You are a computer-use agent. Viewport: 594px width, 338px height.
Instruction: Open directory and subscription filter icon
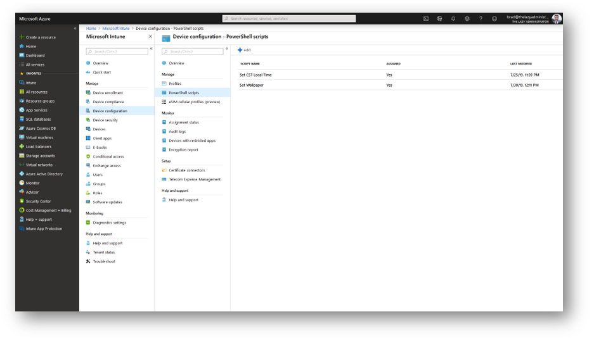coord(439,18)
